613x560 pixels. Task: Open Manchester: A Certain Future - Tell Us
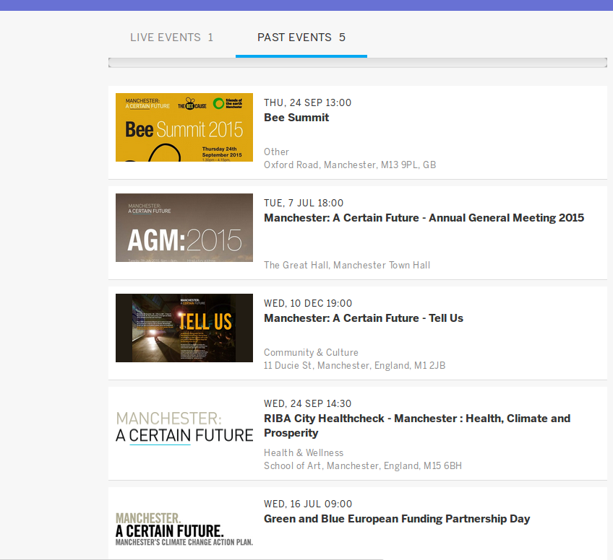[x=364, y=318]
